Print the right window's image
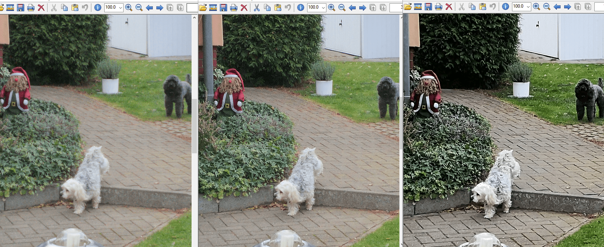The width and height of the screenshot is (604, 247). (439, 7)
